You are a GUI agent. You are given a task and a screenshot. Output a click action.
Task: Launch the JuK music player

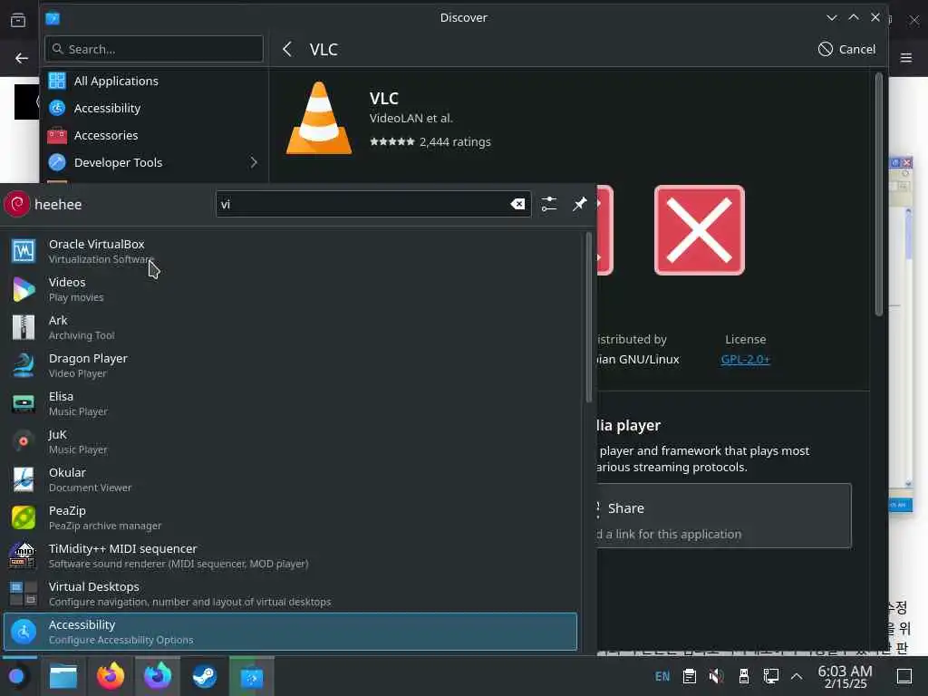[x=290, y=441]
